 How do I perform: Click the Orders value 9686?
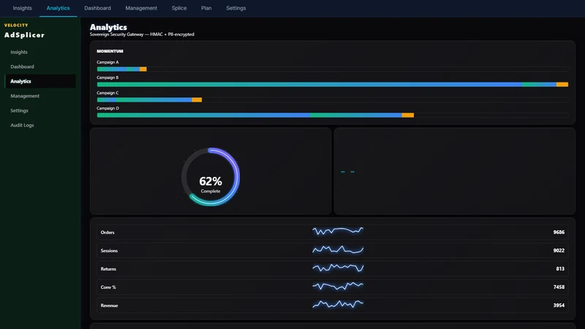coord(559,232)
